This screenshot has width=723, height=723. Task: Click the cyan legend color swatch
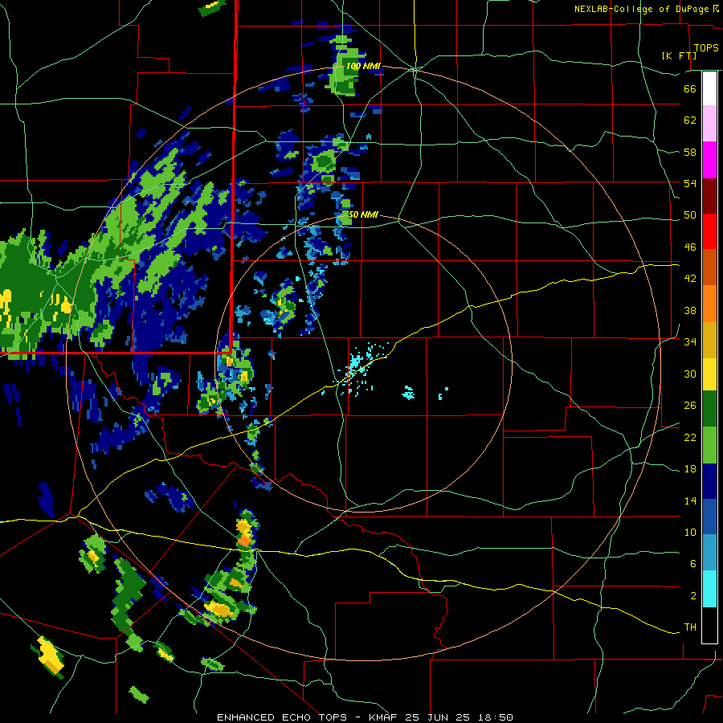(709, 589)
